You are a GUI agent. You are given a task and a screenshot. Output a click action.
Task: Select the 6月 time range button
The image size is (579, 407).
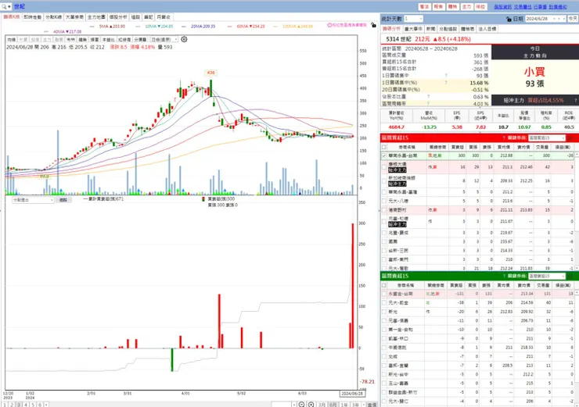tap(333, 405)
